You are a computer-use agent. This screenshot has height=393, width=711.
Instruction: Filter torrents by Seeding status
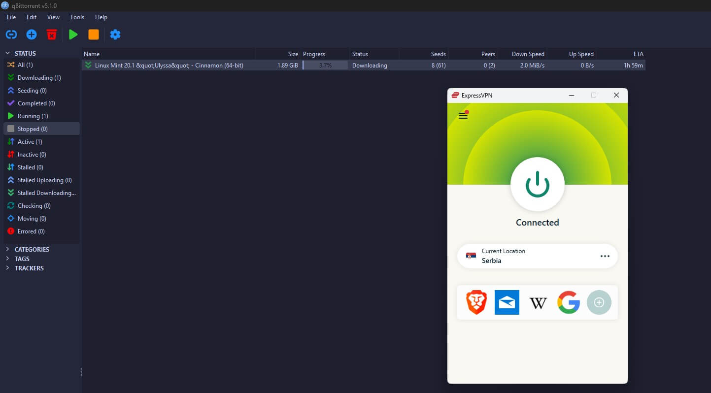pyautogui.click(x=31, y=90)
